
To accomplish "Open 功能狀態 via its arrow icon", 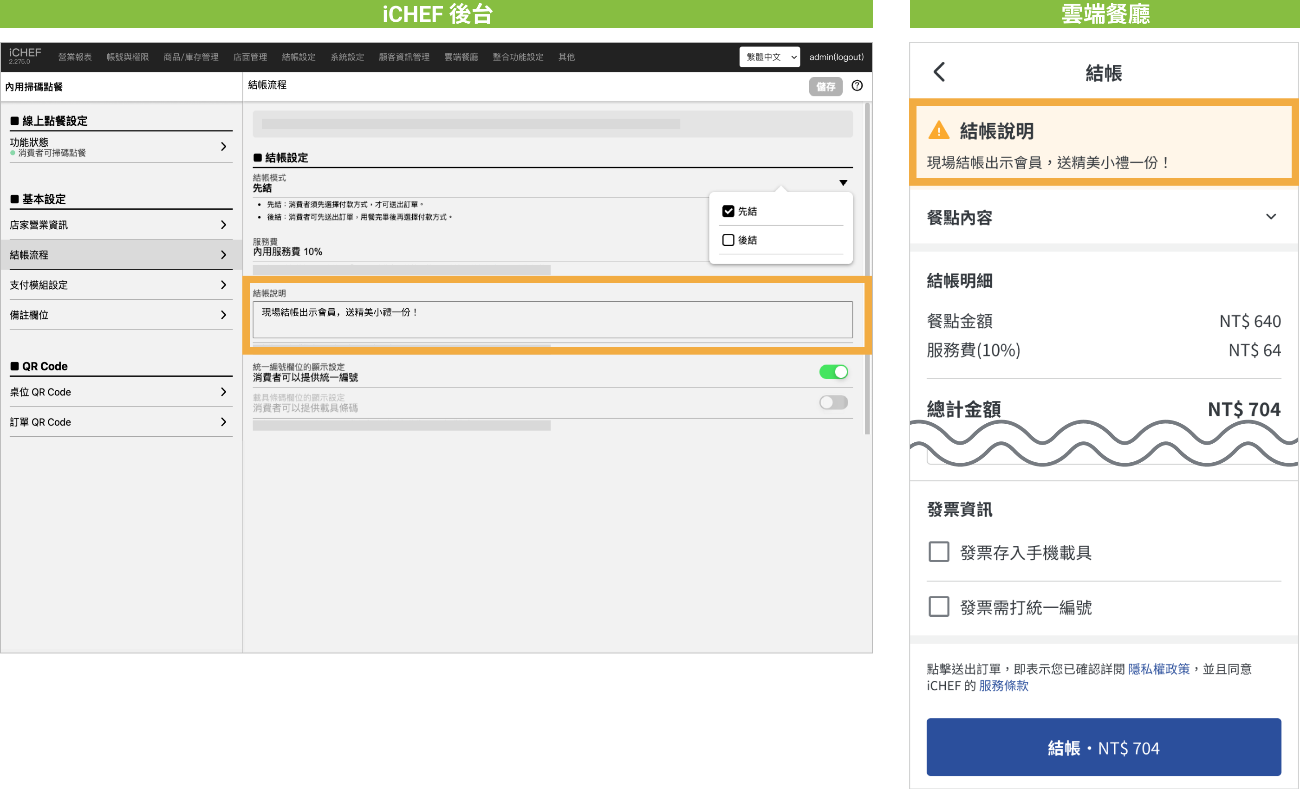I will (224, 147).
